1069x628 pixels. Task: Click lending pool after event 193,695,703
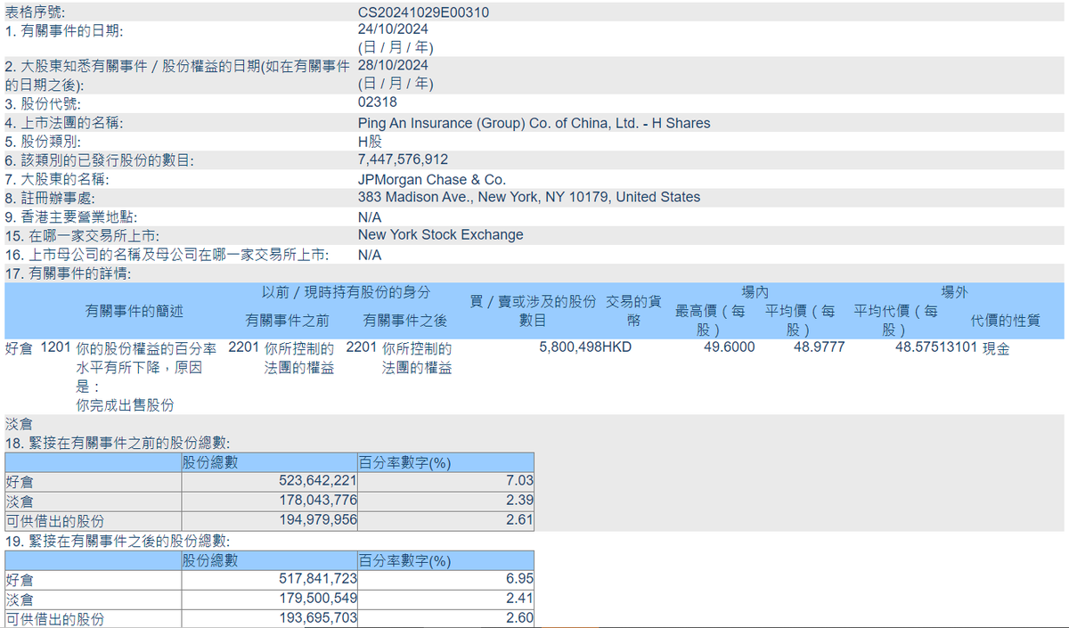point(318,618)
